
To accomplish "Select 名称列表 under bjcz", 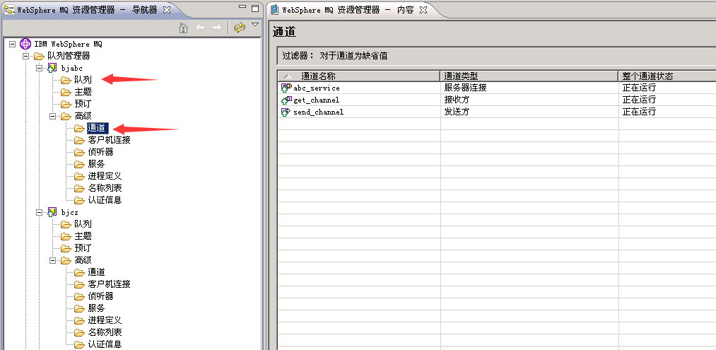I will tap(105, 332).
